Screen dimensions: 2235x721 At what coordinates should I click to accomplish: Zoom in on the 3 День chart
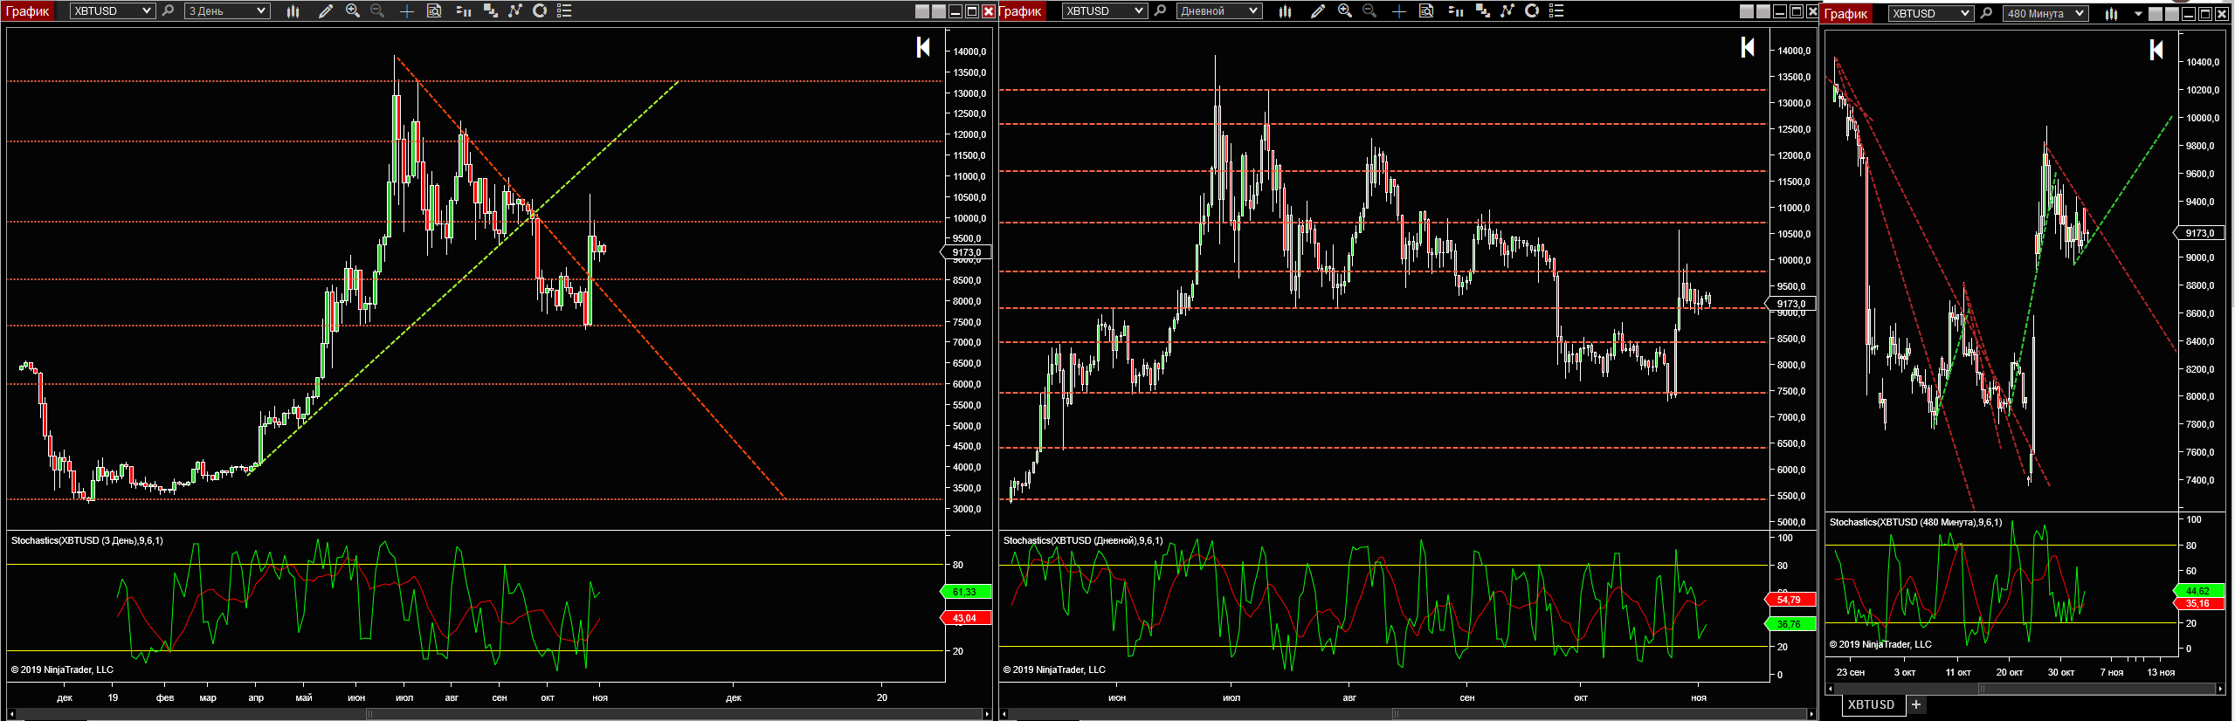click(x=353, y=11)
